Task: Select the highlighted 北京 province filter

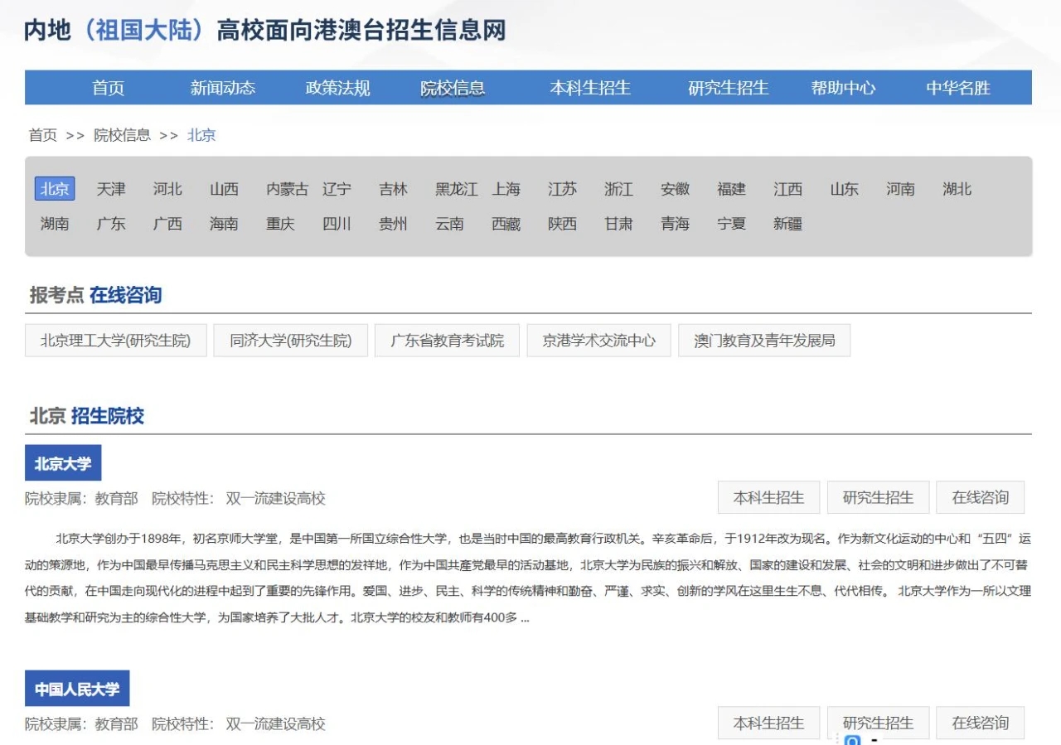Action: 55,189
